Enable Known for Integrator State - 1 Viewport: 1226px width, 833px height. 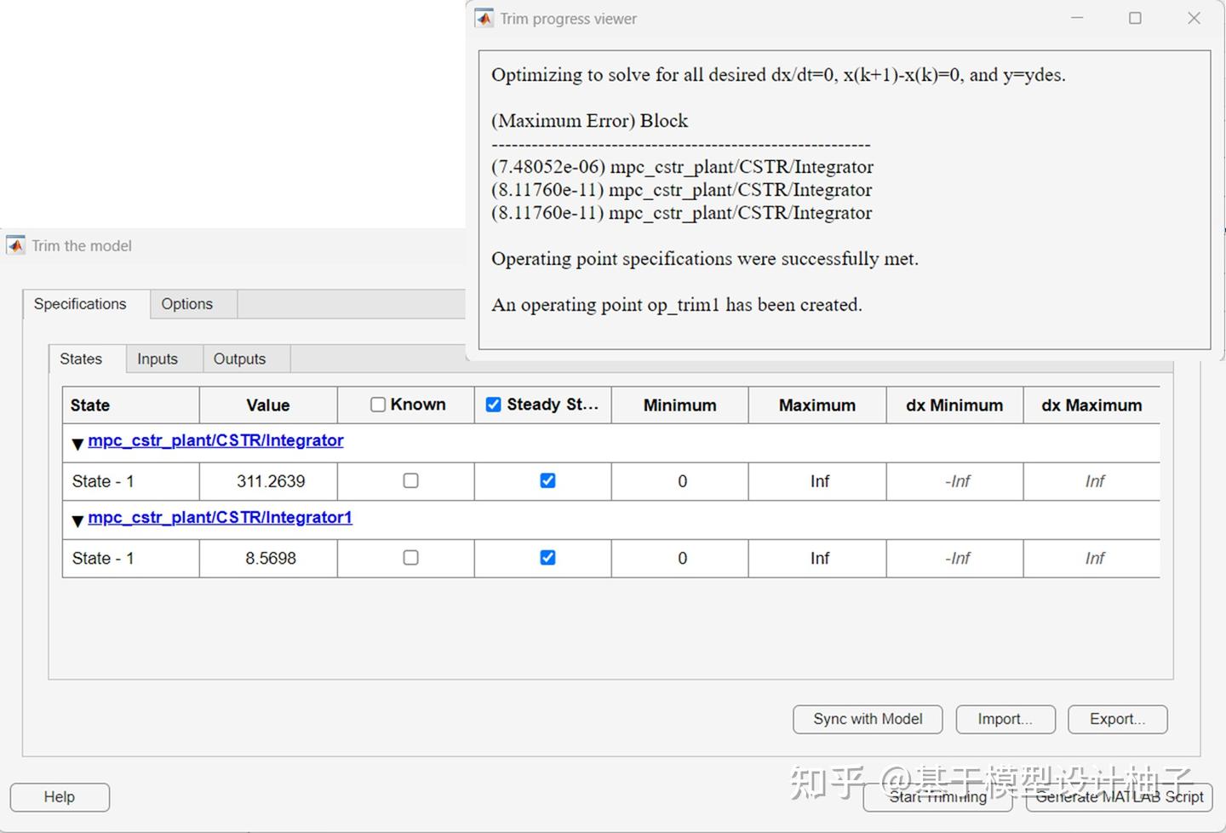point(410,480)
